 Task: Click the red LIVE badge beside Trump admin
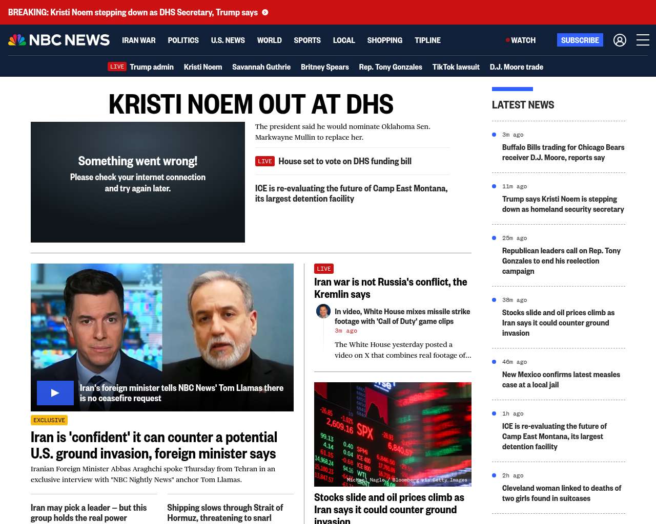pos(117,67)
